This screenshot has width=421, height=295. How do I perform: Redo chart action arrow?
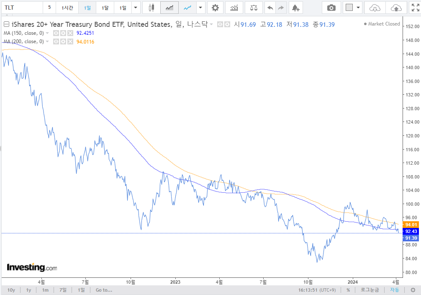[x=281, y=8]
